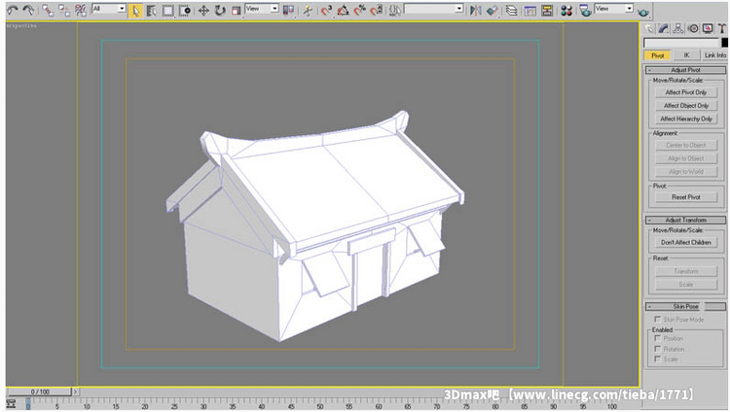This screenshot has width=730, height=412.
Task: Click the Affect Object Only button
Action: click(686, 106)
